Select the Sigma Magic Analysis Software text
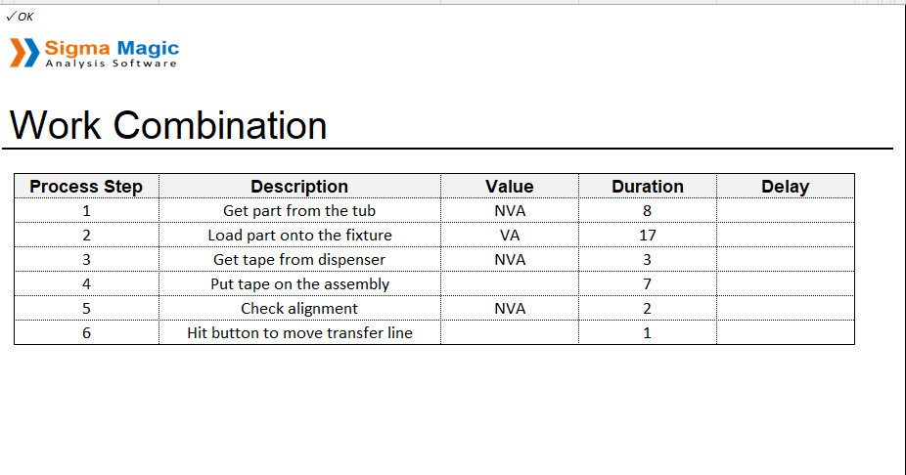Image resolution: width=906 pixels, height=475 pixels. pos(112,54)
